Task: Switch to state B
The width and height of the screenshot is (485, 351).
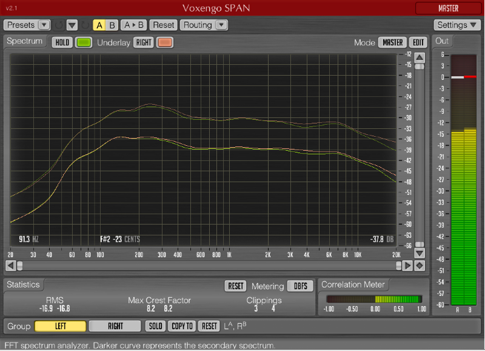Action: tap(112, 25)
